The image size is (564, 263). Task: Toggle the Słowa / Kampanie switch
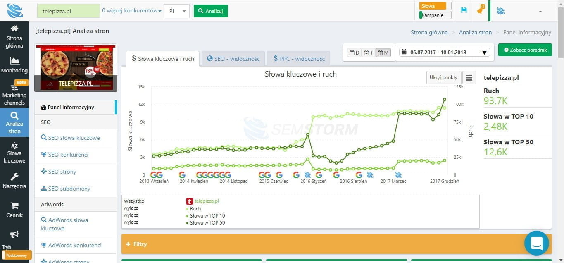coord(435,11)
